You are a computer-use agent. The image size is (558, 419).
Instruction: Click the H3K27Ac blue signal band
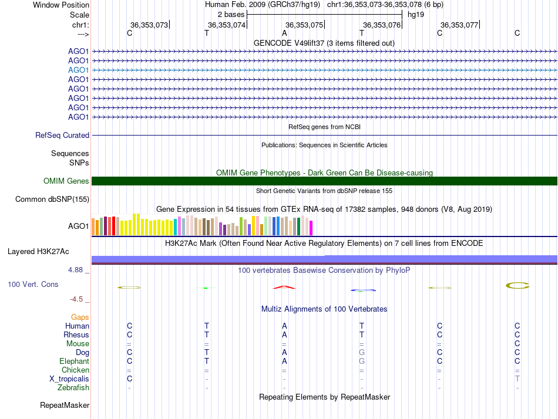[324, 259]
